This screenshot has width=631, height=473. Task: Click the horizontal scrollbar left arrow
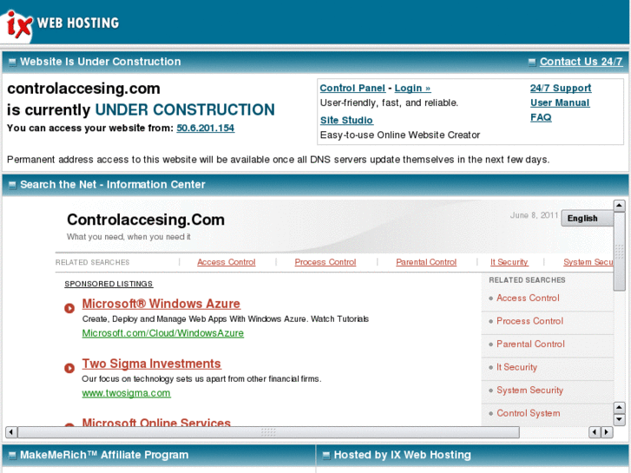(11, 432)
